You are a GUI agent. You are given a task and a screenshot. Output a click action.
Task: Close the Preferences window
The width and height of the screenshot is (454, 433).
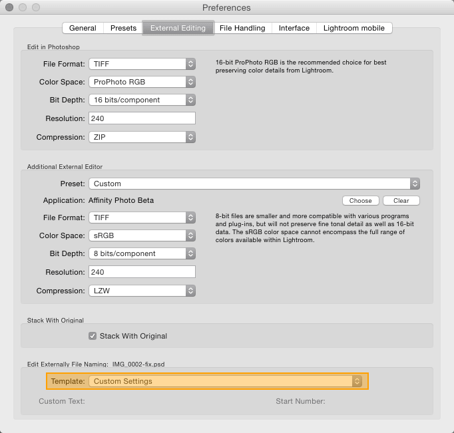click(9, 7)
